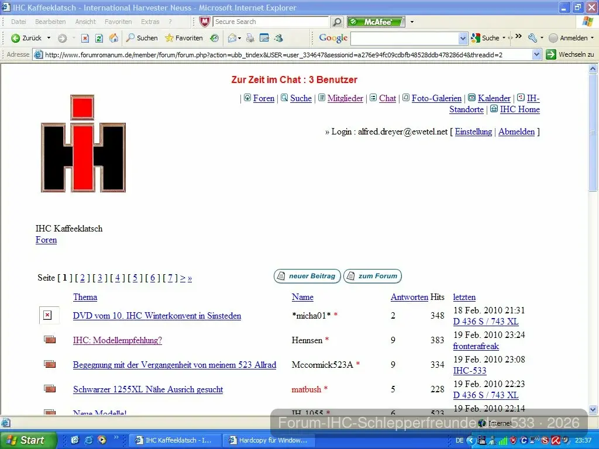Click the Windows Start button

pyautogui.click(x=28, y=440)
